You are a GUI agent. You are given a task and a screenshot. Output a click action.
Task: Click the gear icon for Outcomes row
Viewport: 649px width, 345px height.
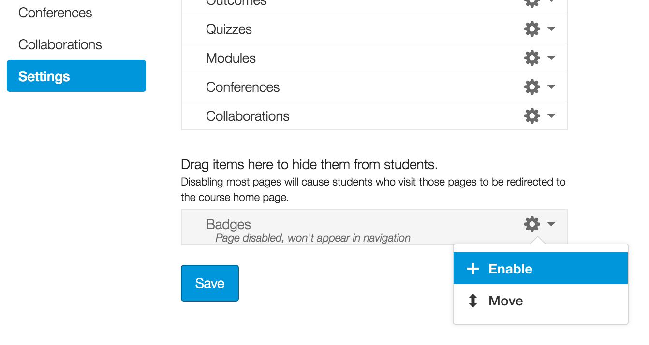pos(531,2)
